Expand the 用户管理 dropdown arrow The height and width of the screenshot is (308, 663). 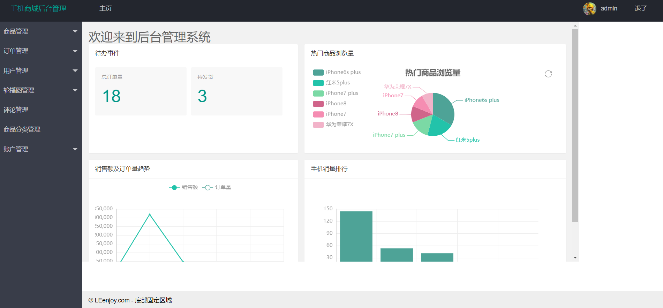(75, 71)
